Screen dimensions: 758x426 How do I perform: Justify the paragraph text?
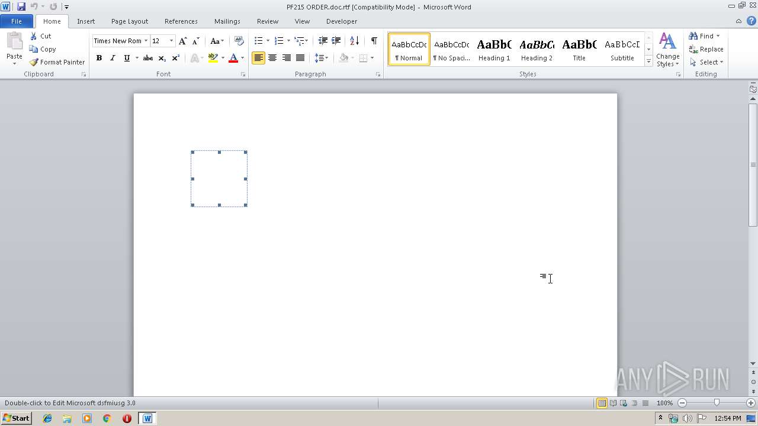[x=300, y=58]
